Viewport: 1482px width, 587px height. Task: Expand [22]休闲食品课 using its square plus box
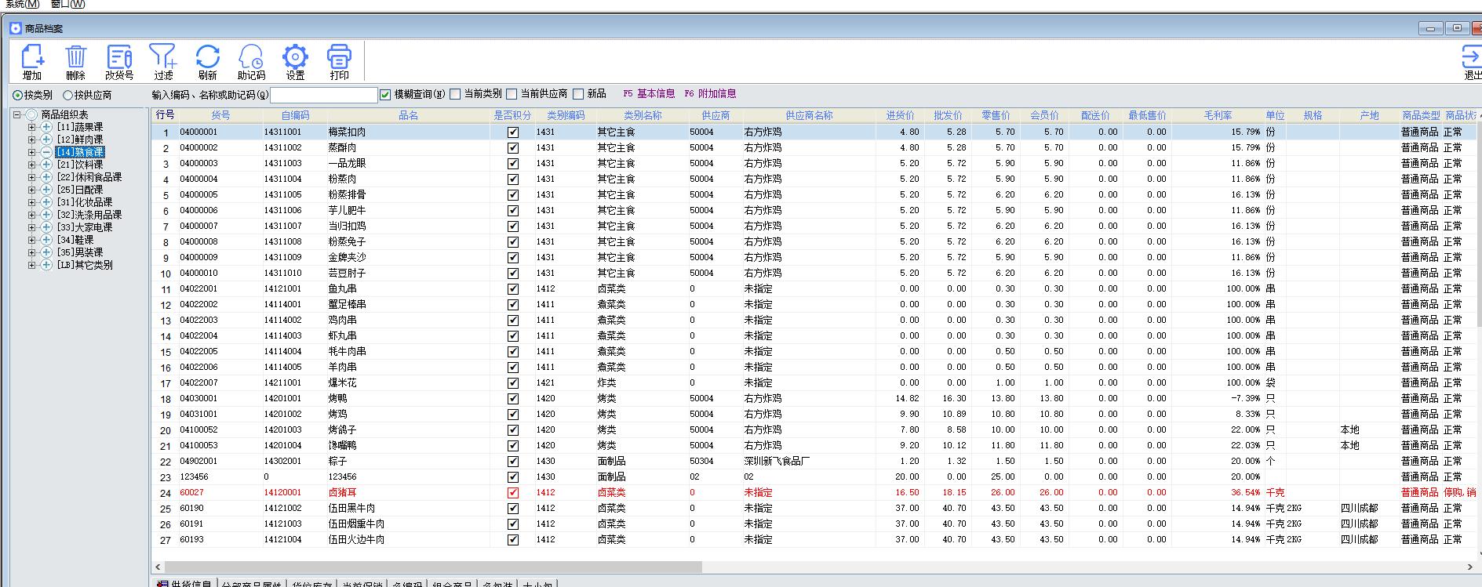(31, 177)
